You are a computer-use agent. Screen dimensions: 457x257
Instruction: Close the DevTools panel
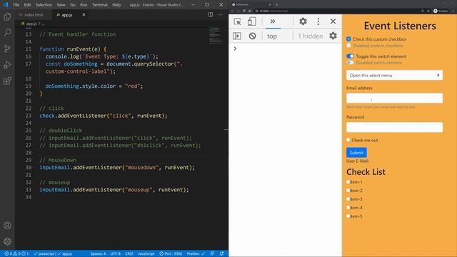(333, 21)
